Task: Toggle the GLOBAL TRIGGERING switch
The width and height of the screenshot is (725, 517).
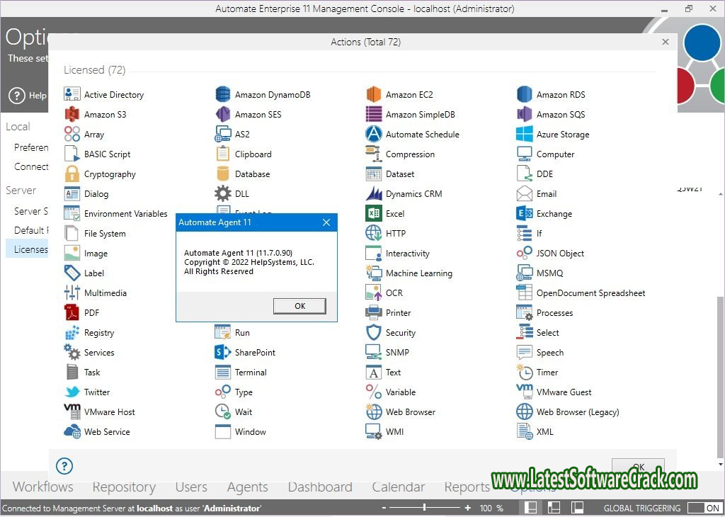Action: pyautogui.click(x=707, y=507)
